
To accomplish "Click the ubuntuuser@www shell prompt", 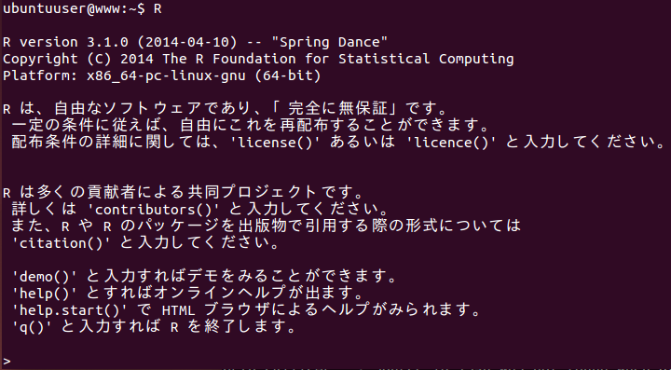I will pyautogui.click(x=74, y=9).
